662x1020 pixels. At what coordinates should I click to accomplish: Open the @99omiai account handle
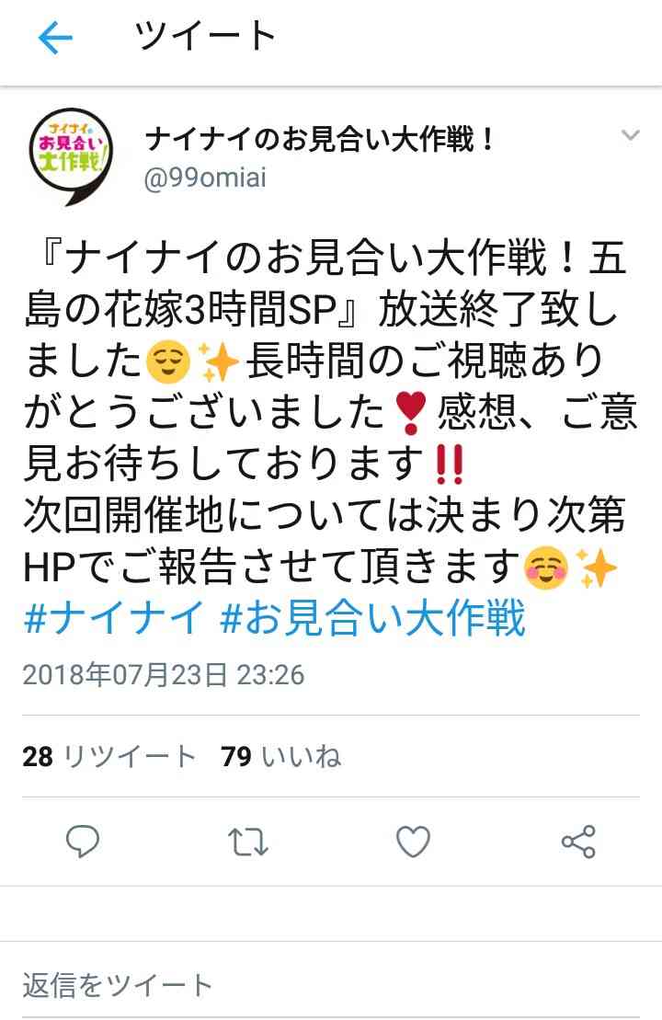205,178
